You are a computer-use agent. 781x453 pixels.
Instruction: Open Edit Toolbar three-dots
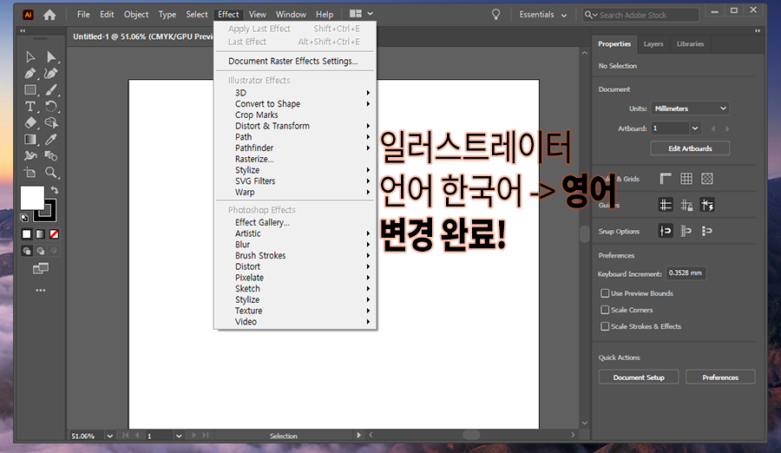(40, 290)
